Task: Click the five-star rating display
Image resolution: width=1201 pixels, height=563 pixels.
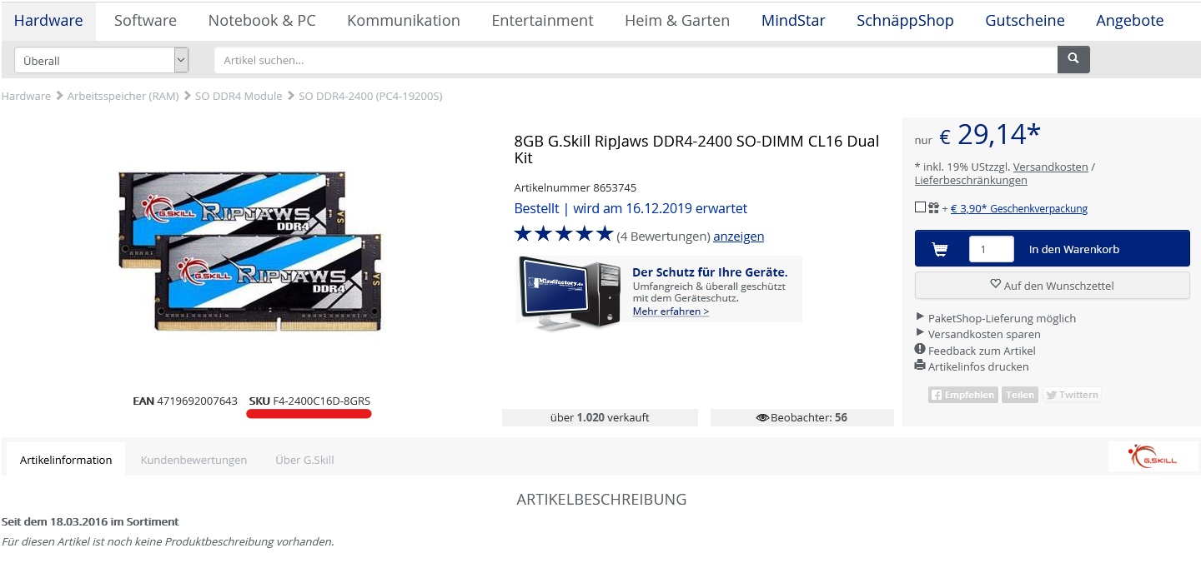Action: point(564,234)
